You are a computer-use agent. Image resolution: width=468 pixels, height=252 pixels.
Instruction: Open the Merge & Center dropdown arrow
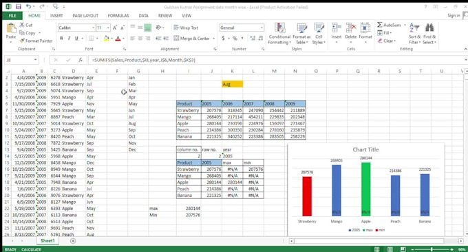click(x=214, y=39)
